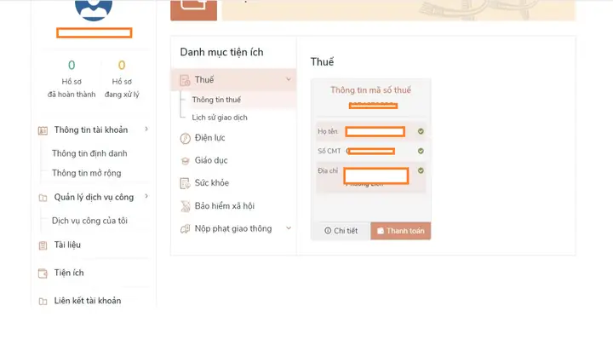Click Hồ sơ đã hoàn thành counter
Image resolution: width=613 pixels, height=357 pixels.
pyautogui.click(x=72, y=78)
